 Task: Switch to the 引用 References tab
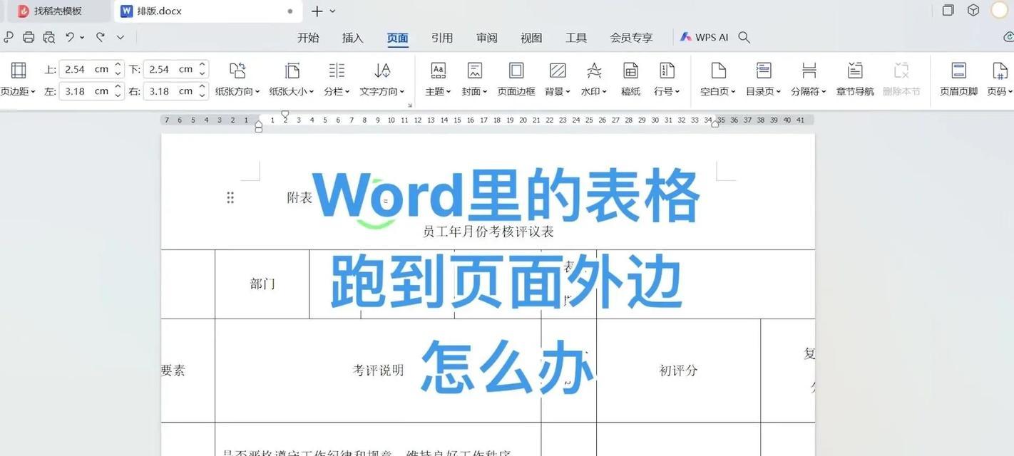coord(442,38)
